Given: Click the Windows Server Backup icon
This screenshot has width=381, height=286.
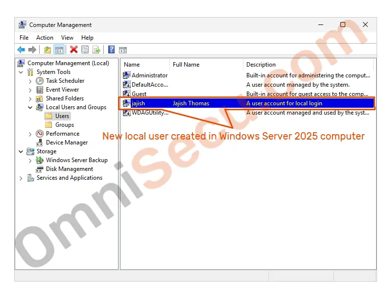Looking at the screenshot, I should (x=40, y=160).
